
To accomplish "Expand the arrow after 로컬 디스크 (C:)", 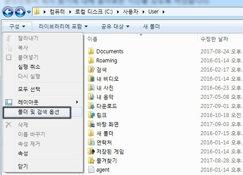I will [x=118, y=12].
